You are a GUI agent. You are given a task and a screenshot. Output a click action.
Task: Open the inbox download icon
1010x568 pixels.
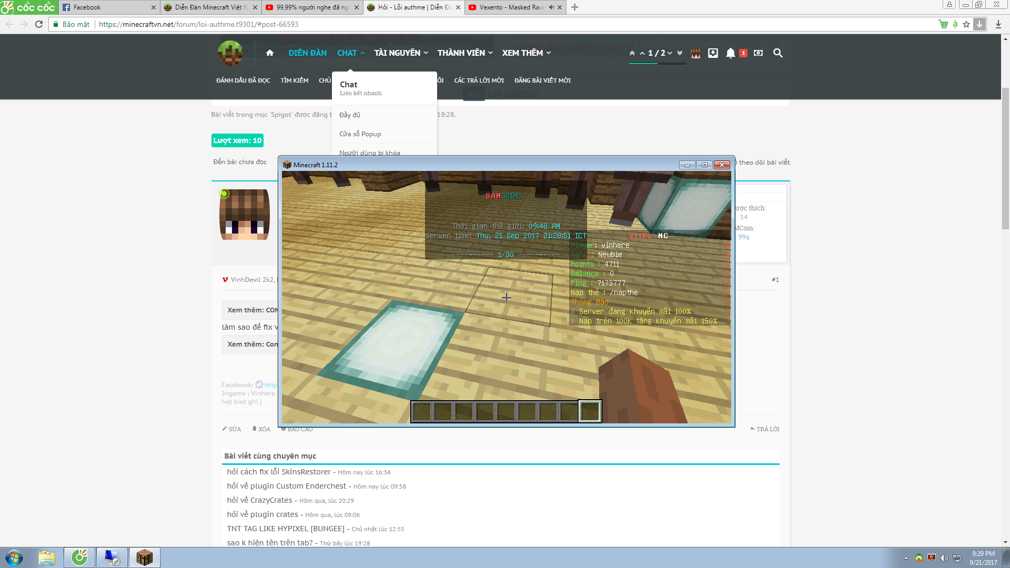[x=713, y=53]
